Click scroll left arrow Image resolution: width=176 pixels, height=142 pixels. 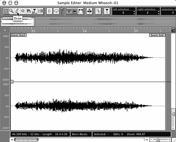point(12,140)
